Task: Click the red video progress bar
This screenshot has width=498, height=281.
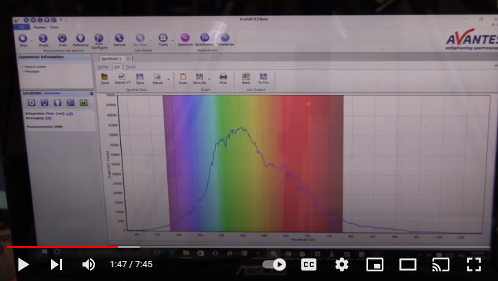Action: click(x=62, y=247)
